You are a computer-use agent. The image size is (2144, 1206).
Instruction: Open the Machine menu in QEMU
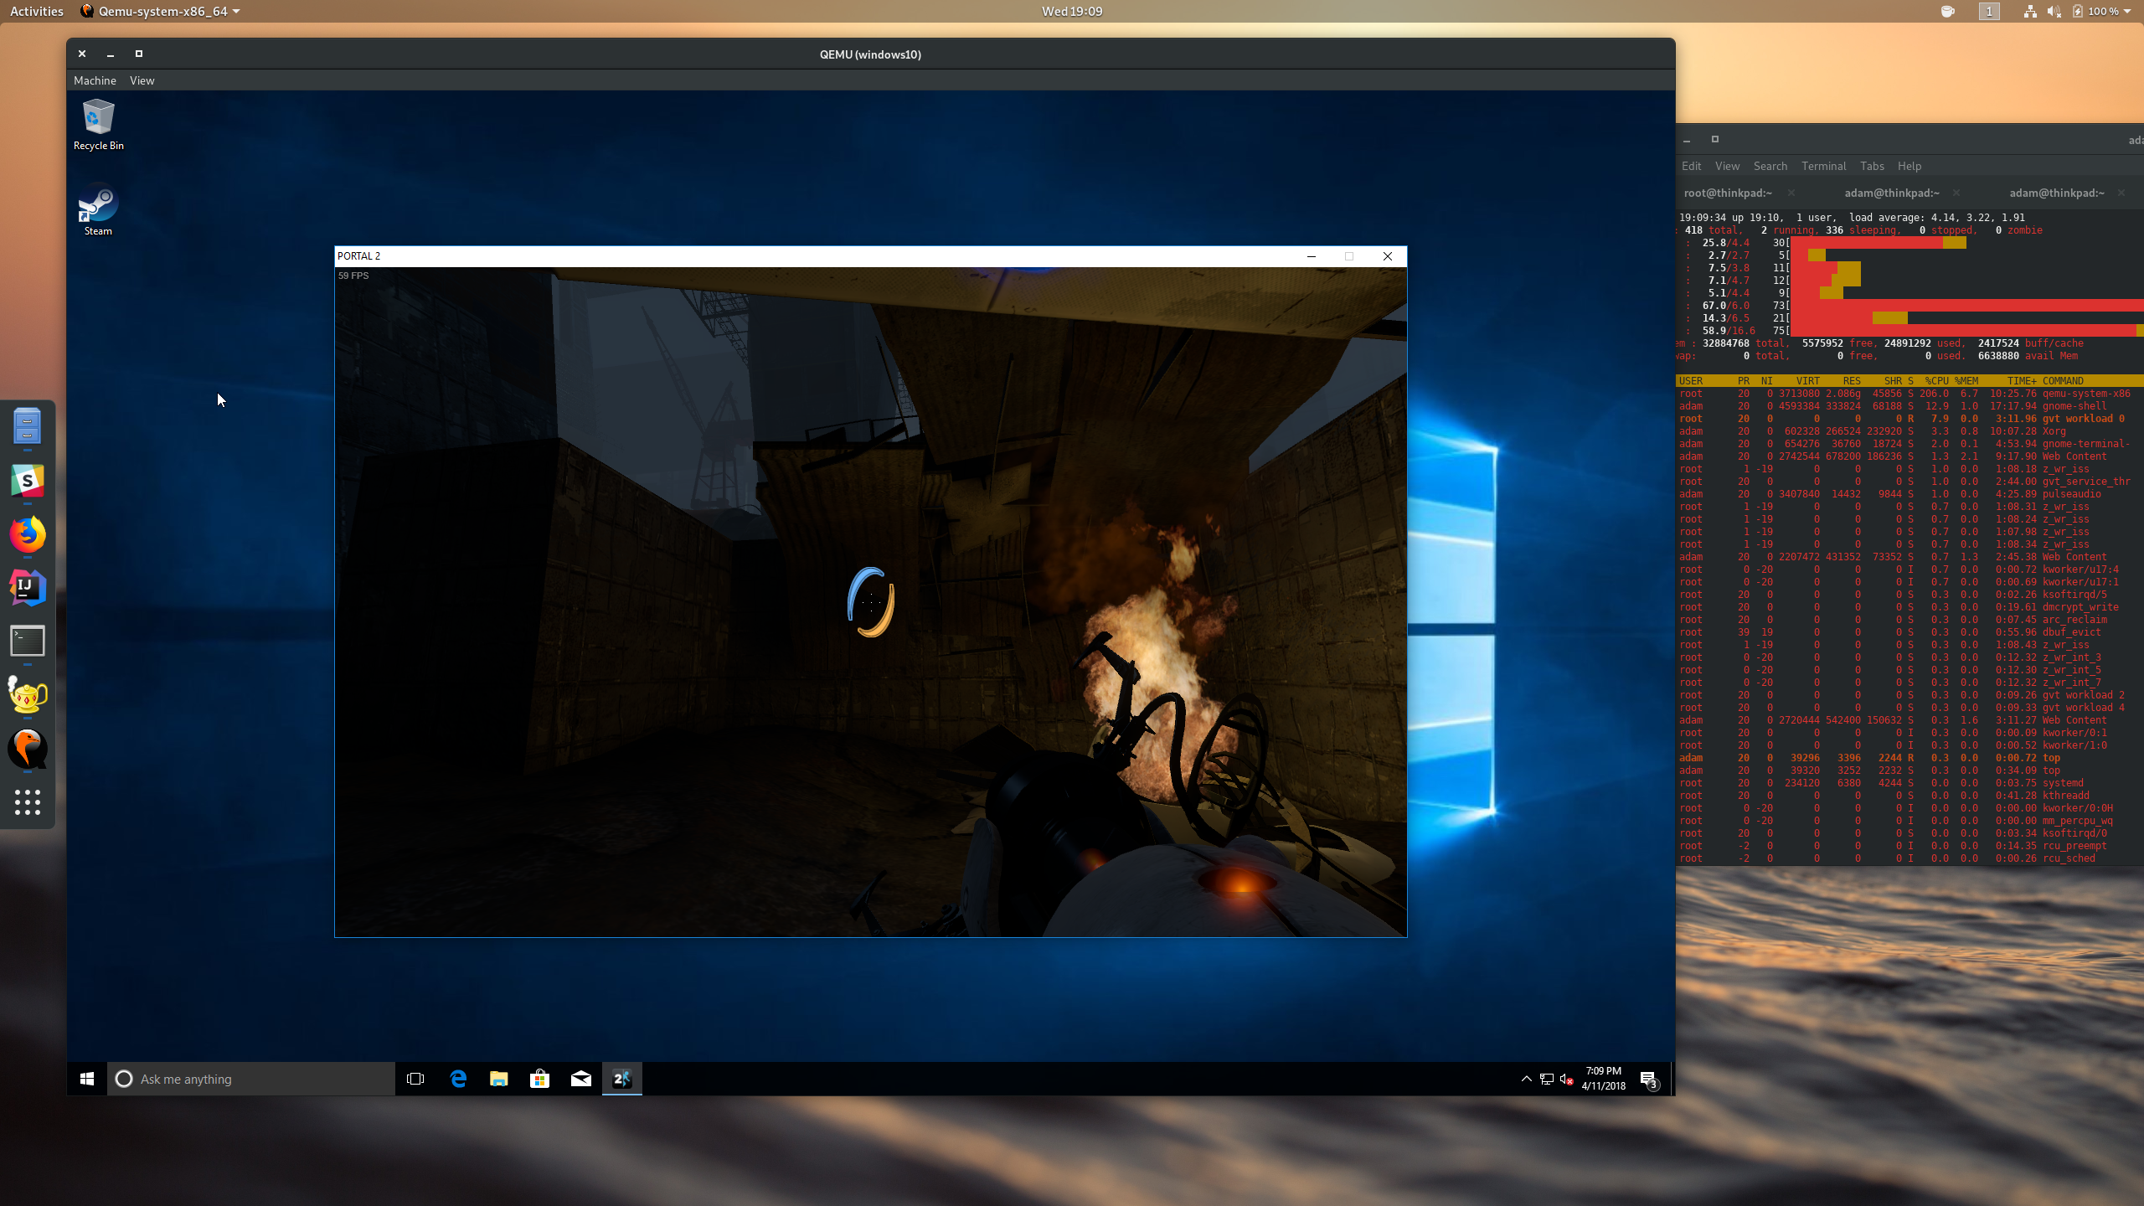coord(95,80)
